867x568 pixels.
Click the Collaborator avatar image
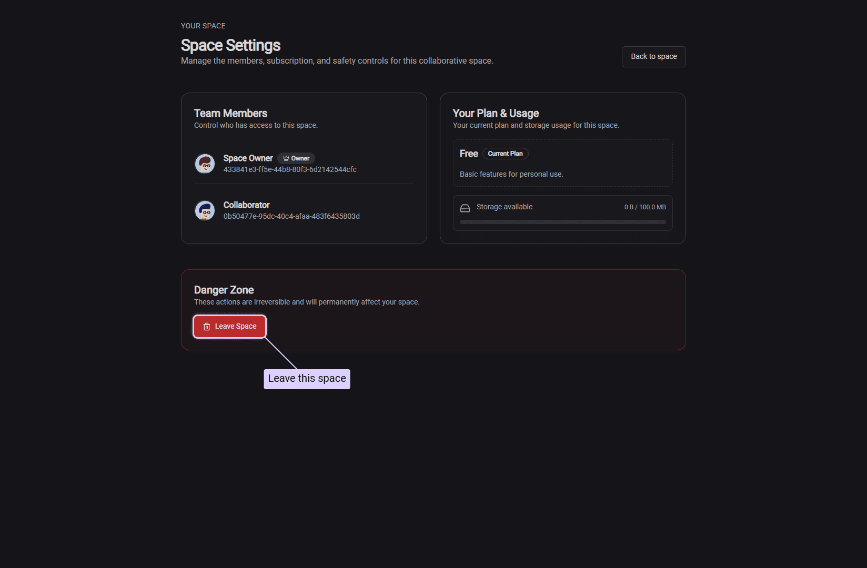pyautogui.click(x=205, y=210)
